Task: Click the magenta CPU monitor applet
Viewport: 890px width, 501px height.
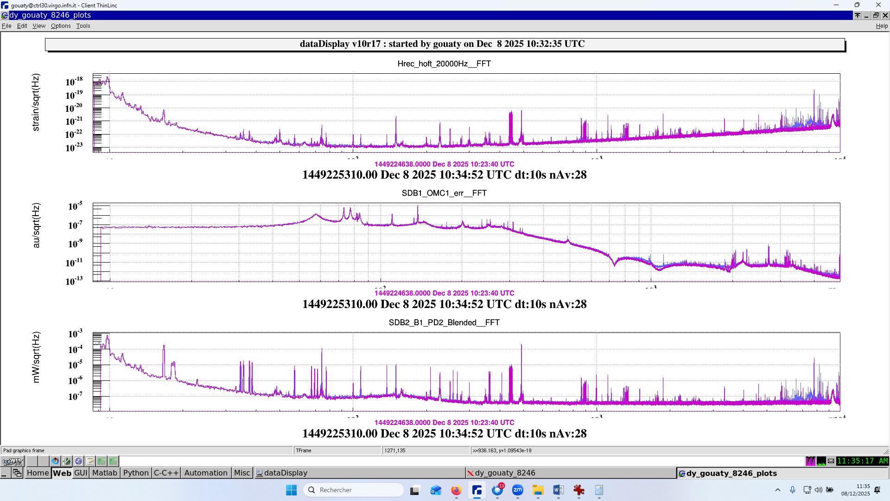Action: tap(810, 461)
